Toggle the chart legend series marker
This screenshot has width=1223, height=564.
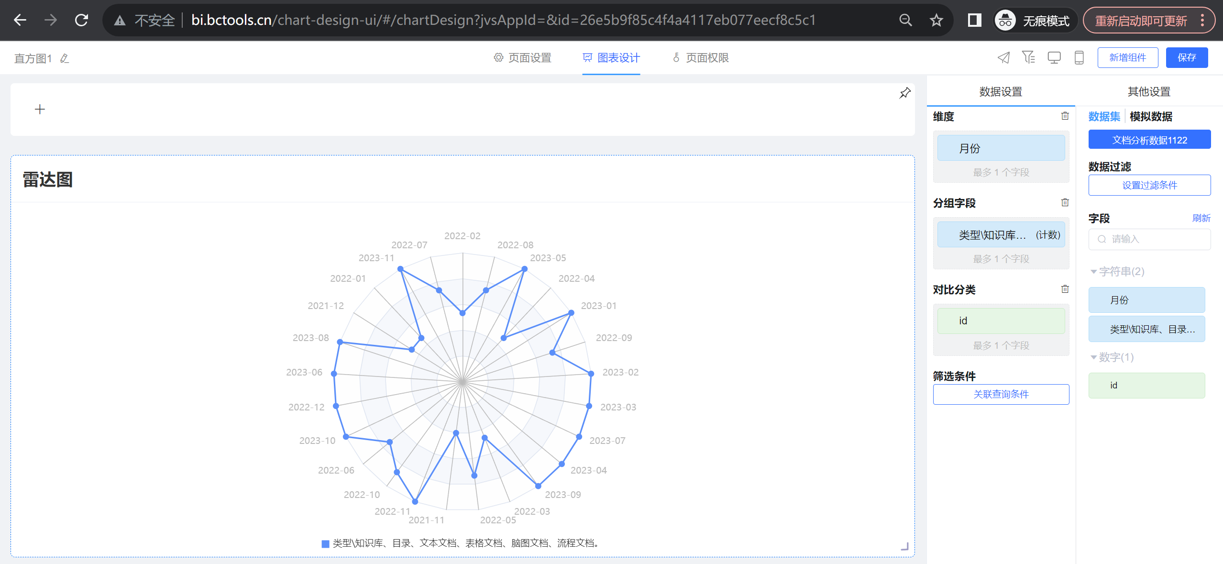pos(325,543)
